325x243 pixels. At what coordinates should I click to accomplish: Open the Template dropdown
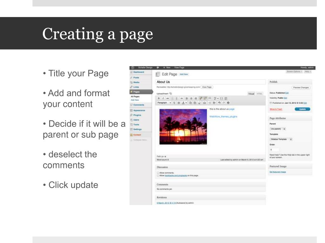281,139
